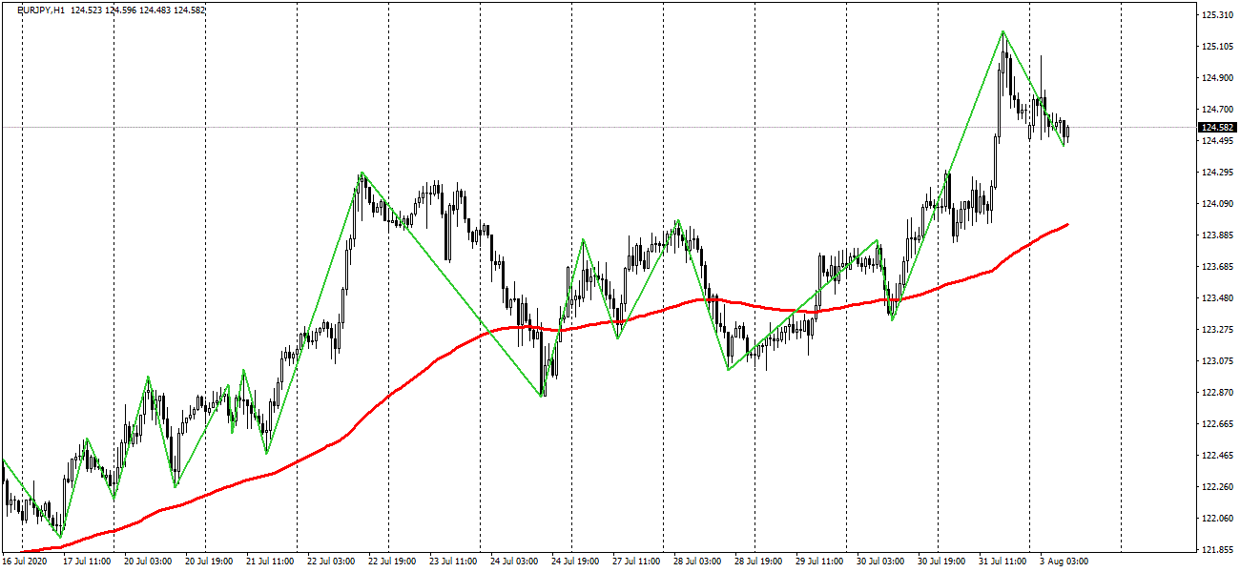
Task: Click the 16 Jul 2020 date label
Action: pos(26,562)
